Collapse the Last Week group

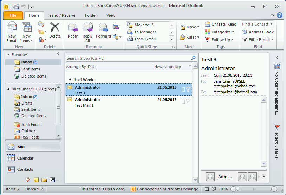pos(70,80)
